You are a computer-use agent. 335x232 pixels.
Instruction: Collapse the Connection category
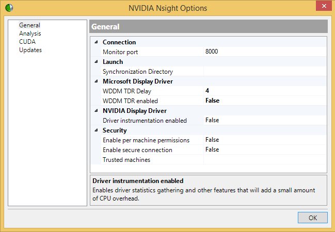tap(96, 42)
